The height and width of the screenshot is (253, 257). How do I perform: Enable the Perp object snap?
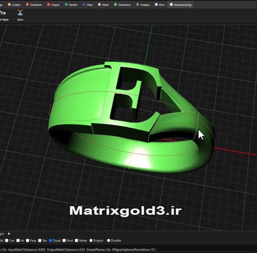point(28,241)
